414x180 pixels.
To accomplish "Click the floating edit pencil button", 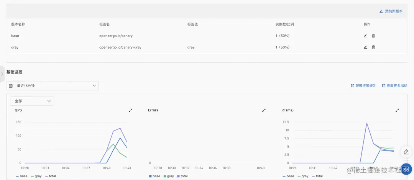I will (x=406, y=152).
